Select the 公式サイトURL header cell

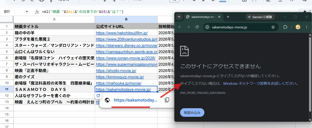coord(126,26)
